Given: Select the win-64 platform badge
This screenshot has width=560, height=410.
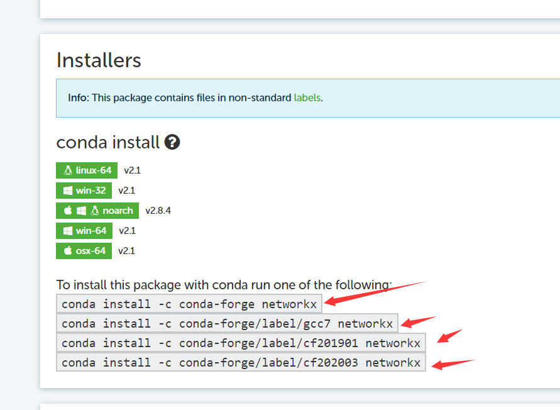Looking at the screenshot, I should pyautogui.click(x=84, y=231).
